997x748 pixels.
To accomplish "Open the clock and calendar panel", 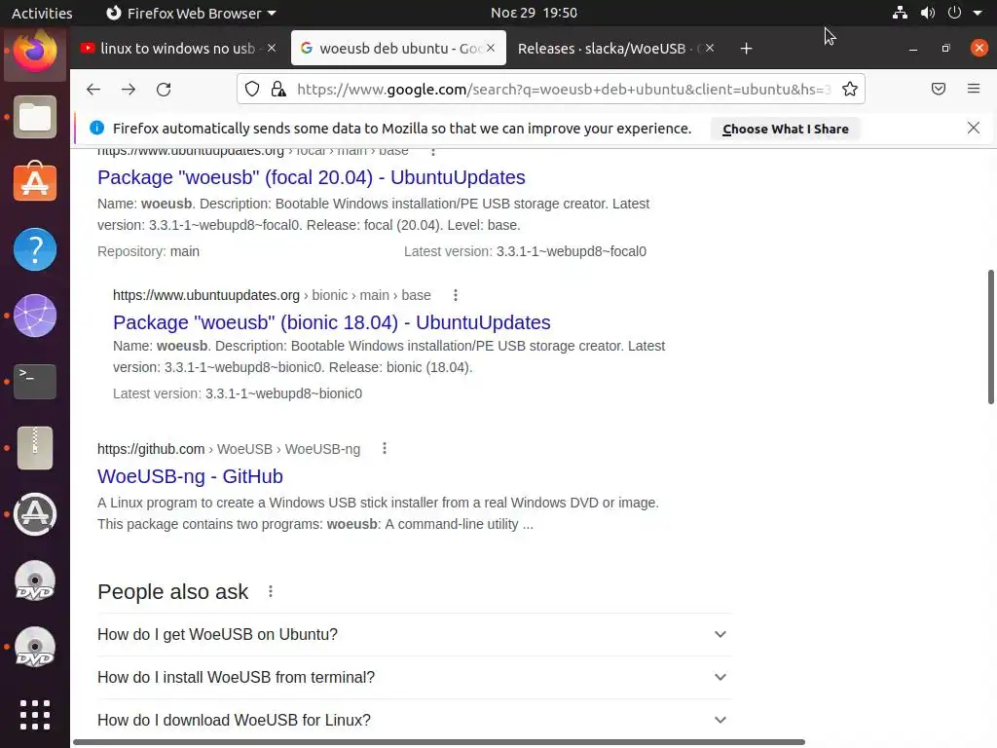I will (535, 13).
